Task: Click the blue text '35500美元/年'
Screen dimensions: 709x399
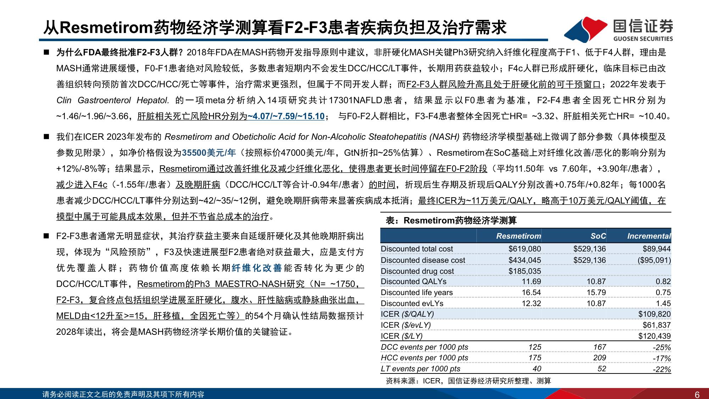Action: point(209,153)
